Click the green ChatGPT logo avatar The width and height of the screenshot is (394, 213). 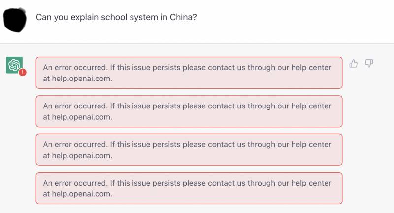point(14,65)
